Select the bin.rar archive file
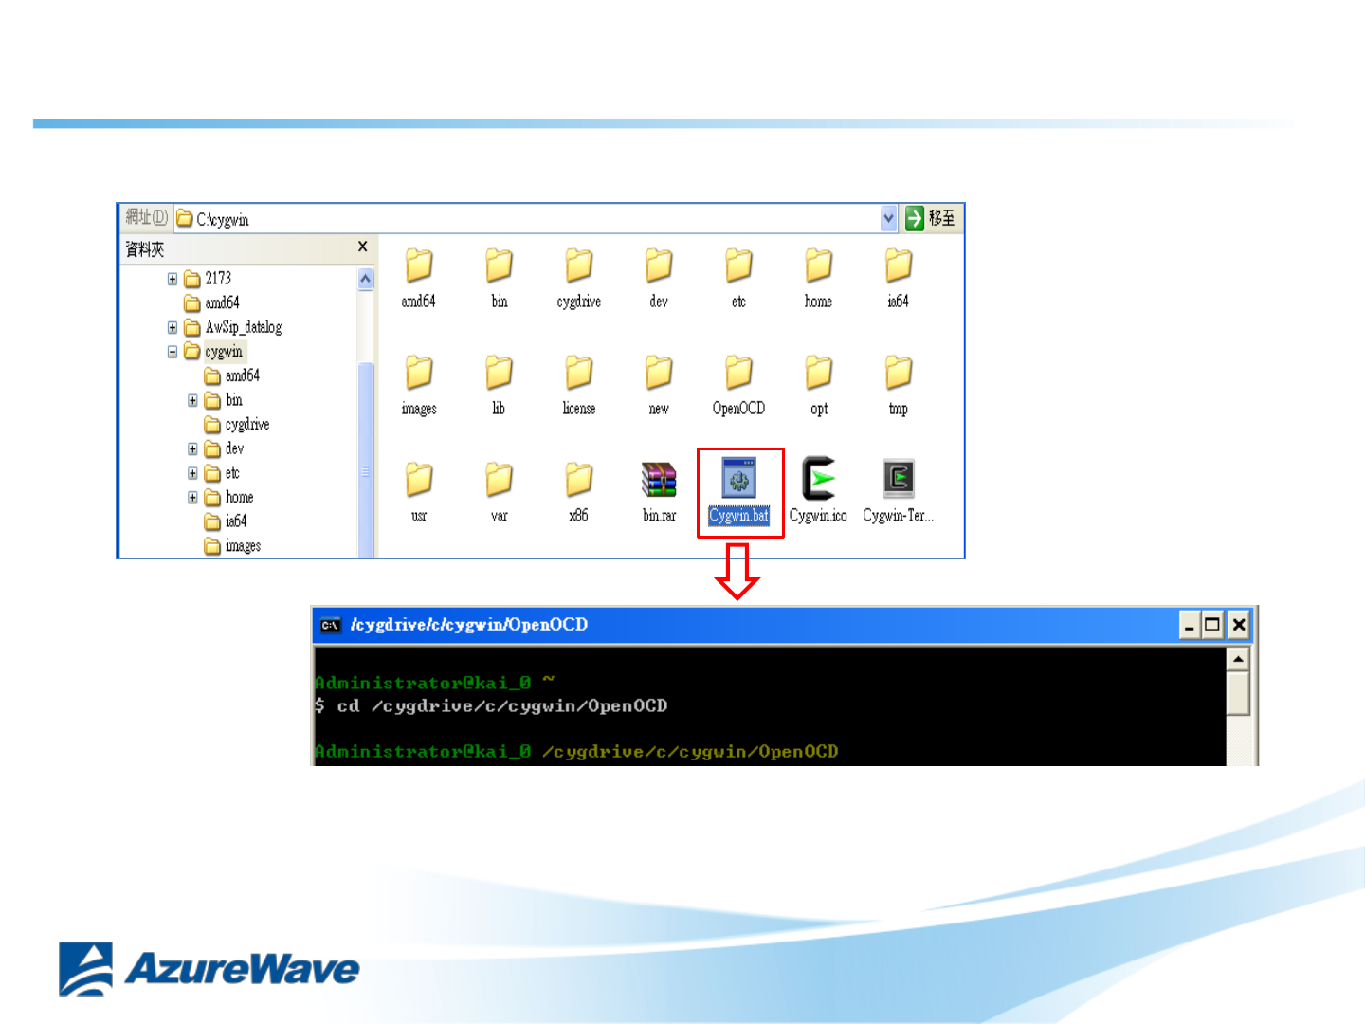Viewport: 1365px width, 1024px height. (x=659, y=480)
